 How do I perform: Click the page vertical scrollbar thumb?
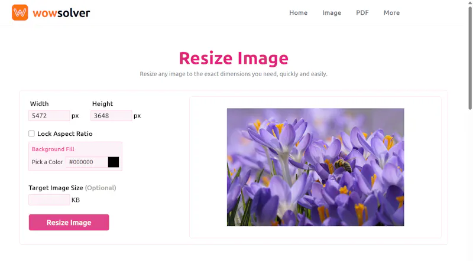pyautogui.click(x=469, y=57)
